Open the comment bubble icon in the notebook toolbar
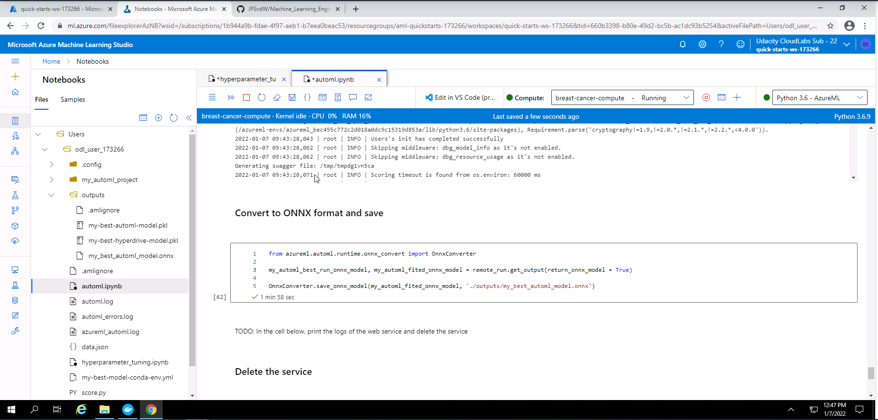878x420 pixels. [353, 97]
